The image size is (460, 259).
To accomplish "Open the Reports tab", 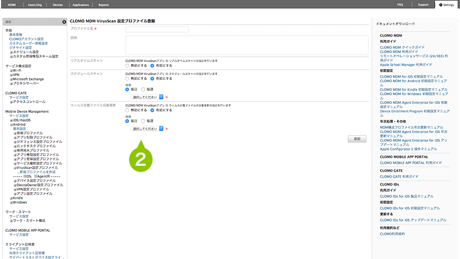I will [103, 5].
